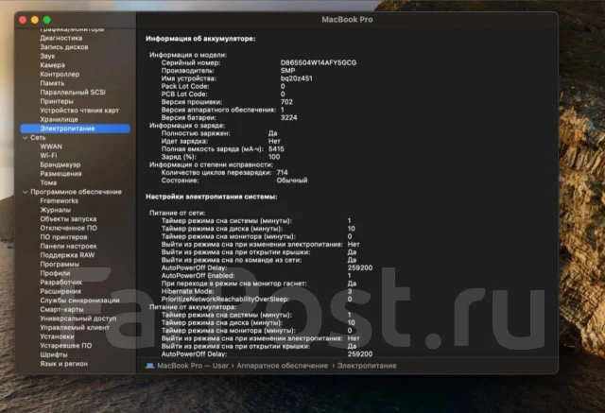Click PrioritizeNetworkReachabilityOverSleep label
This screenshot has height=413, width=605.
coord(225,300)
